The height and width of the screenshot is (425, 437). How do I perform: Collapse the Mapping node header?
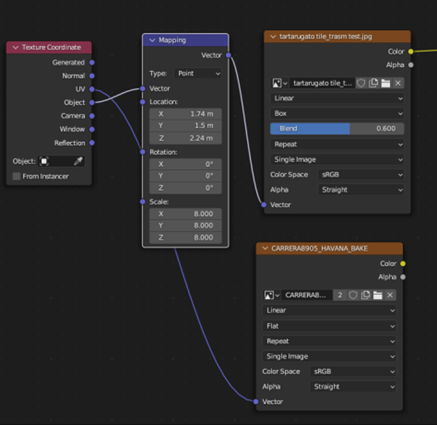click(151, 40)
